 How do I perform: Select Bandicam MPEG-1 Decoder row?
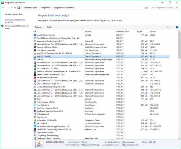point(101,138)
